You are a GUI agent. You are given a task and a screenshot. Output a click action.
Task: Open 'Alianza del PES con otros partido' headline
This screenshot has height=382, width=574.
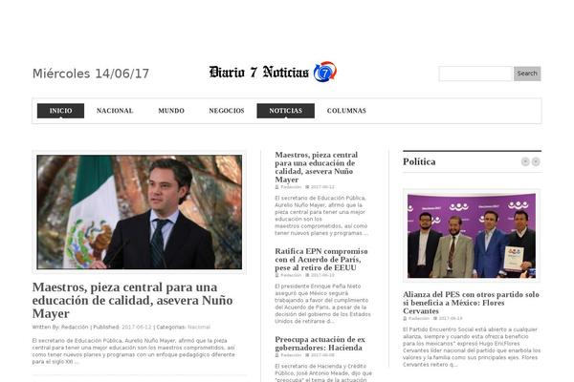pos(471,303)
